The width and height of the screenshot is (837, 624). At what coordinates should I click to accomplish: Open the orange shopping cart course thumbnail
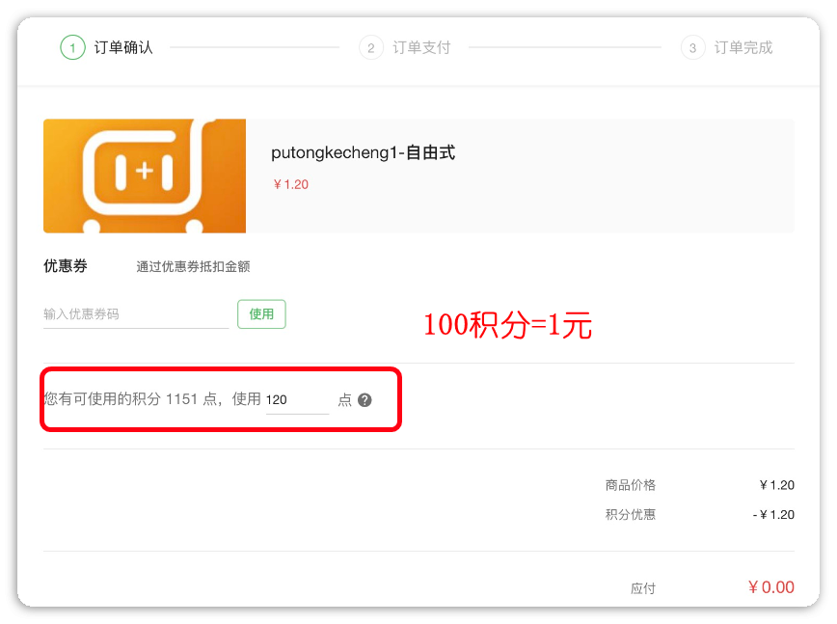click(145, 176)
